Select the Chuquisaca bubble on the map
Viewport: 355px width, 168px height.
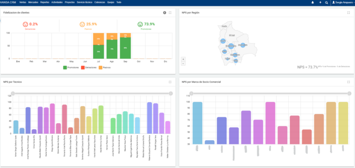click(x=235, y=55)
